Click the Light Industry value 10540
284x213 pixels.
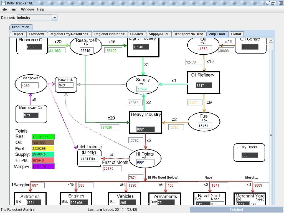tap(141, 47)
